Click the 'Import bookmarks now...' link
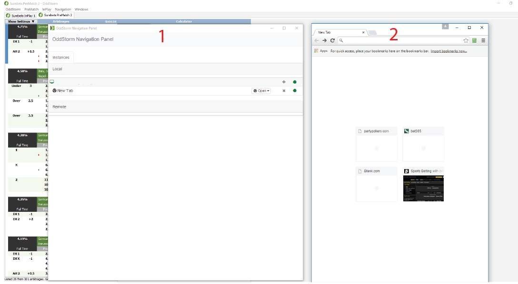Viewport: 518px width, 284px height. point(448,51)
